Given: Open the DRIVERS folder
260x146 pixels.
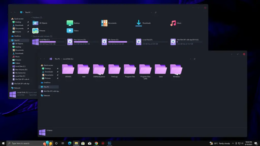Looking at the screenshot, I should [x=68, y=69].
